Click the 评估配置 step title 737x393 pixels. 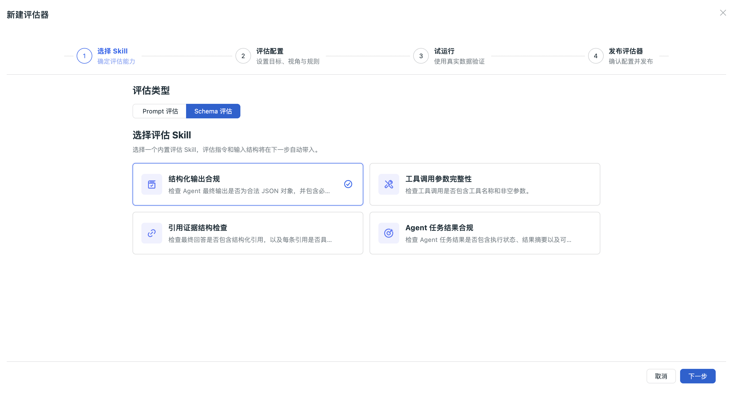[270, 51]
